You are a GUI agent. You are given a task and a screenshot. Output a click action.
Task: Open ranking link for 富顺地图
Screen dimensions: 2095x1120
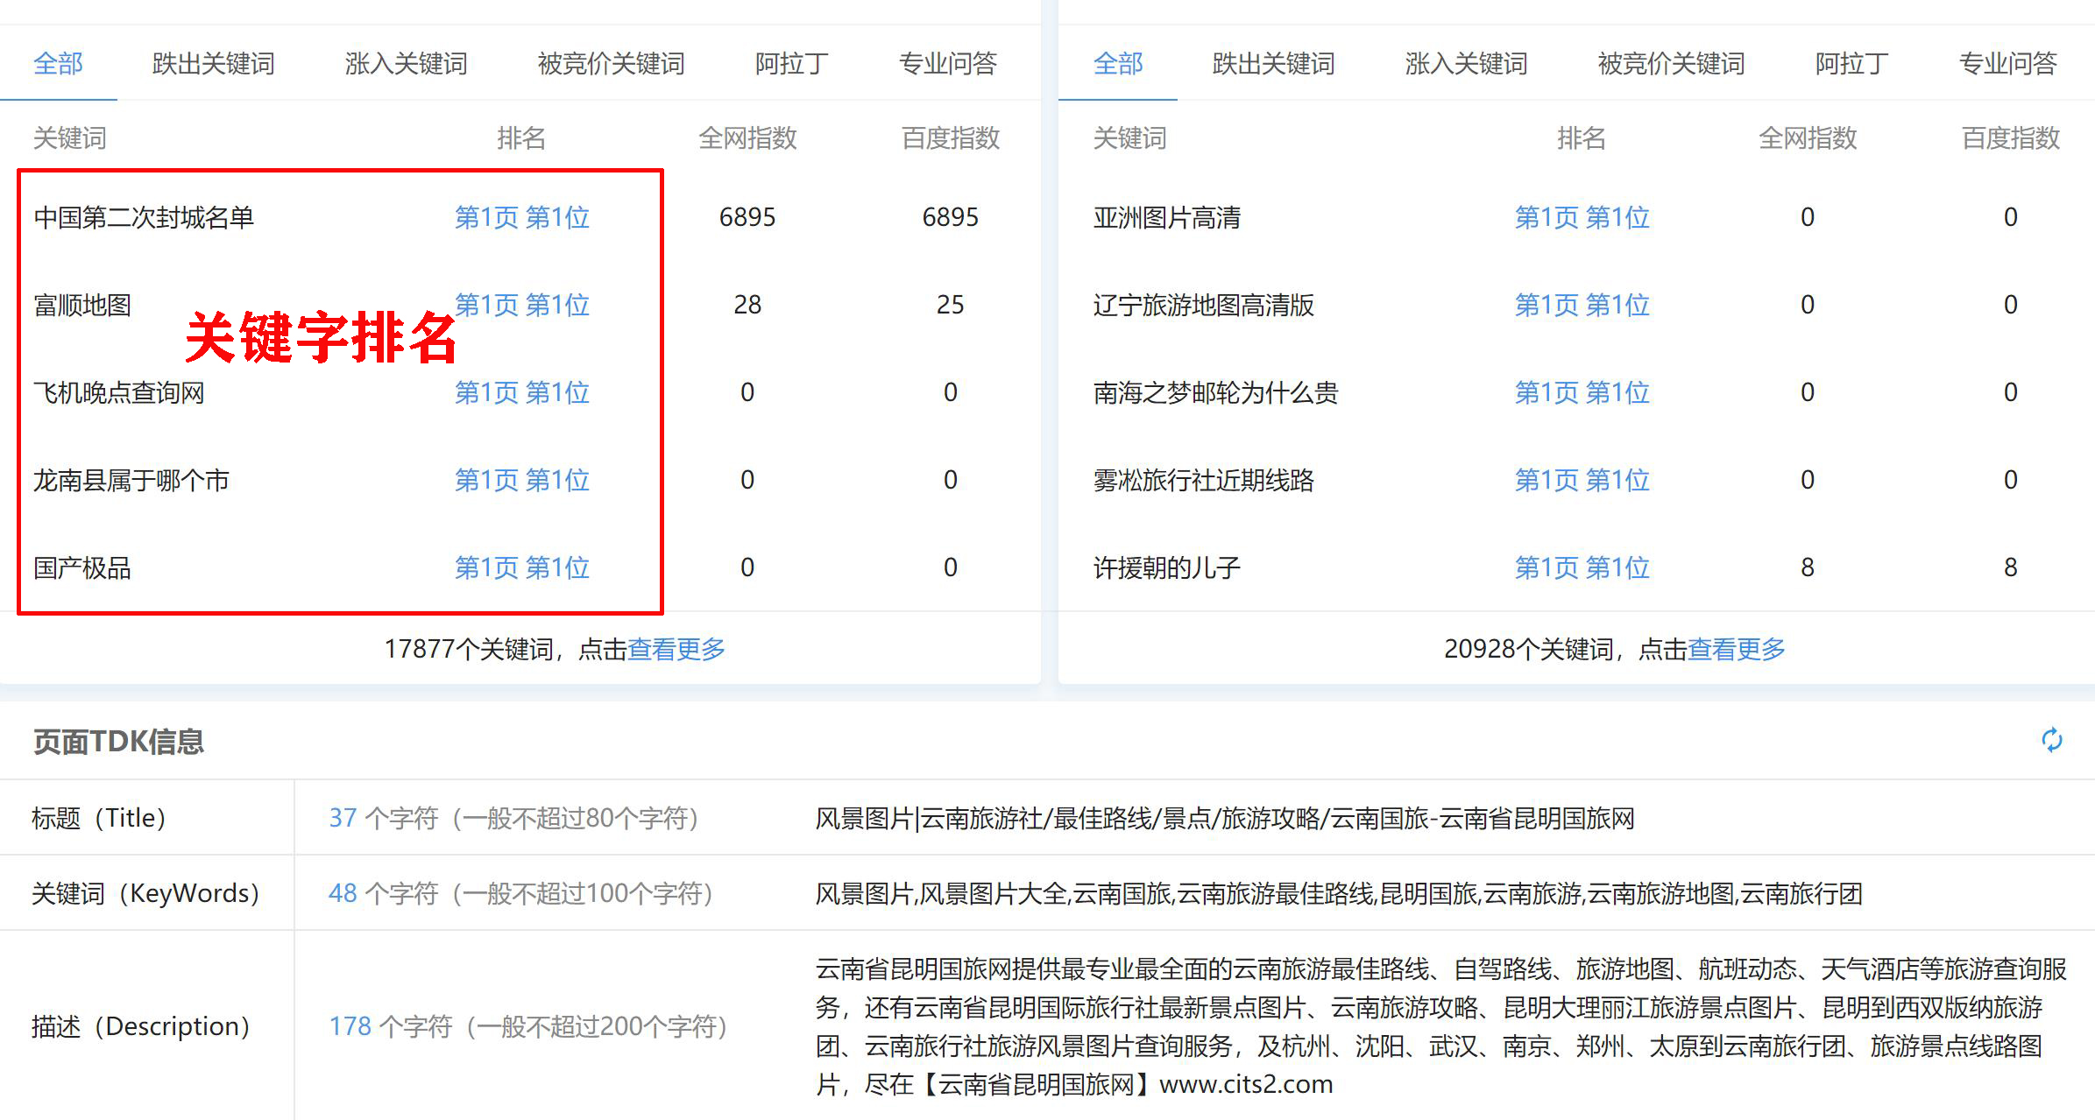coord(522,305)
